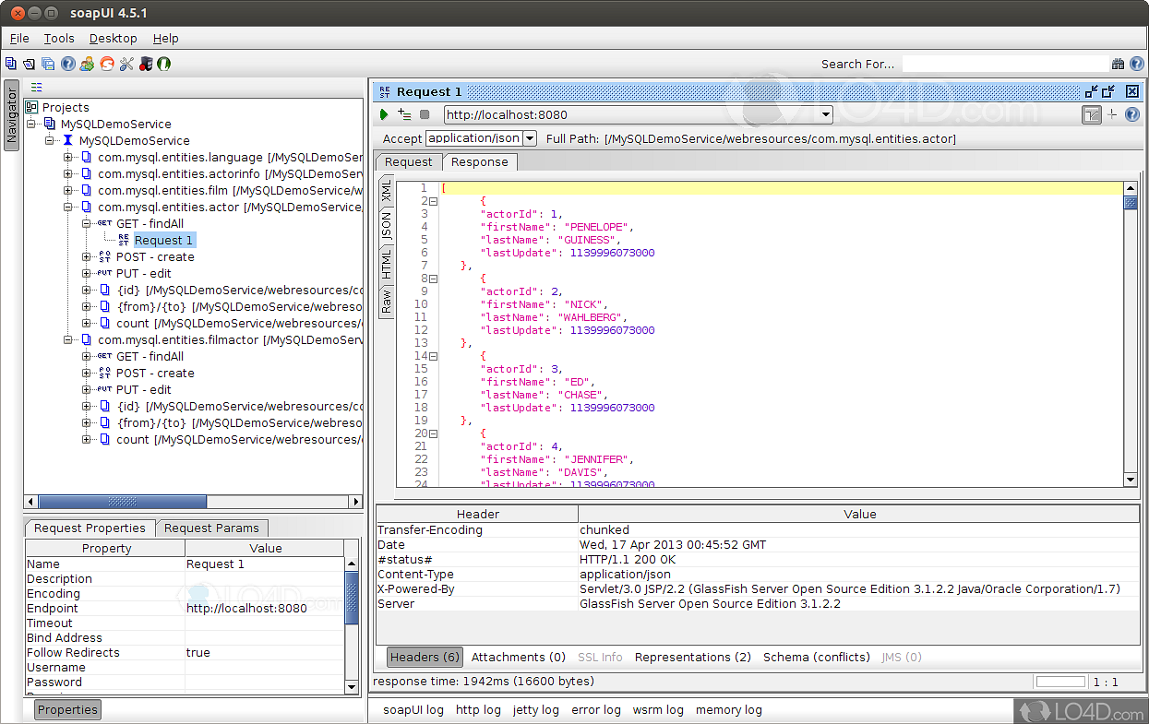This screenshot has height=724, width=1149.
Task: Show Representations (2) panel
Action: (x=692, y=657)
